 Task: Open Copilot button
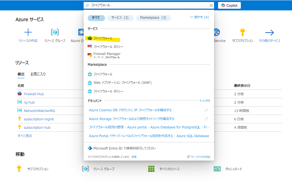pos(229,5)
